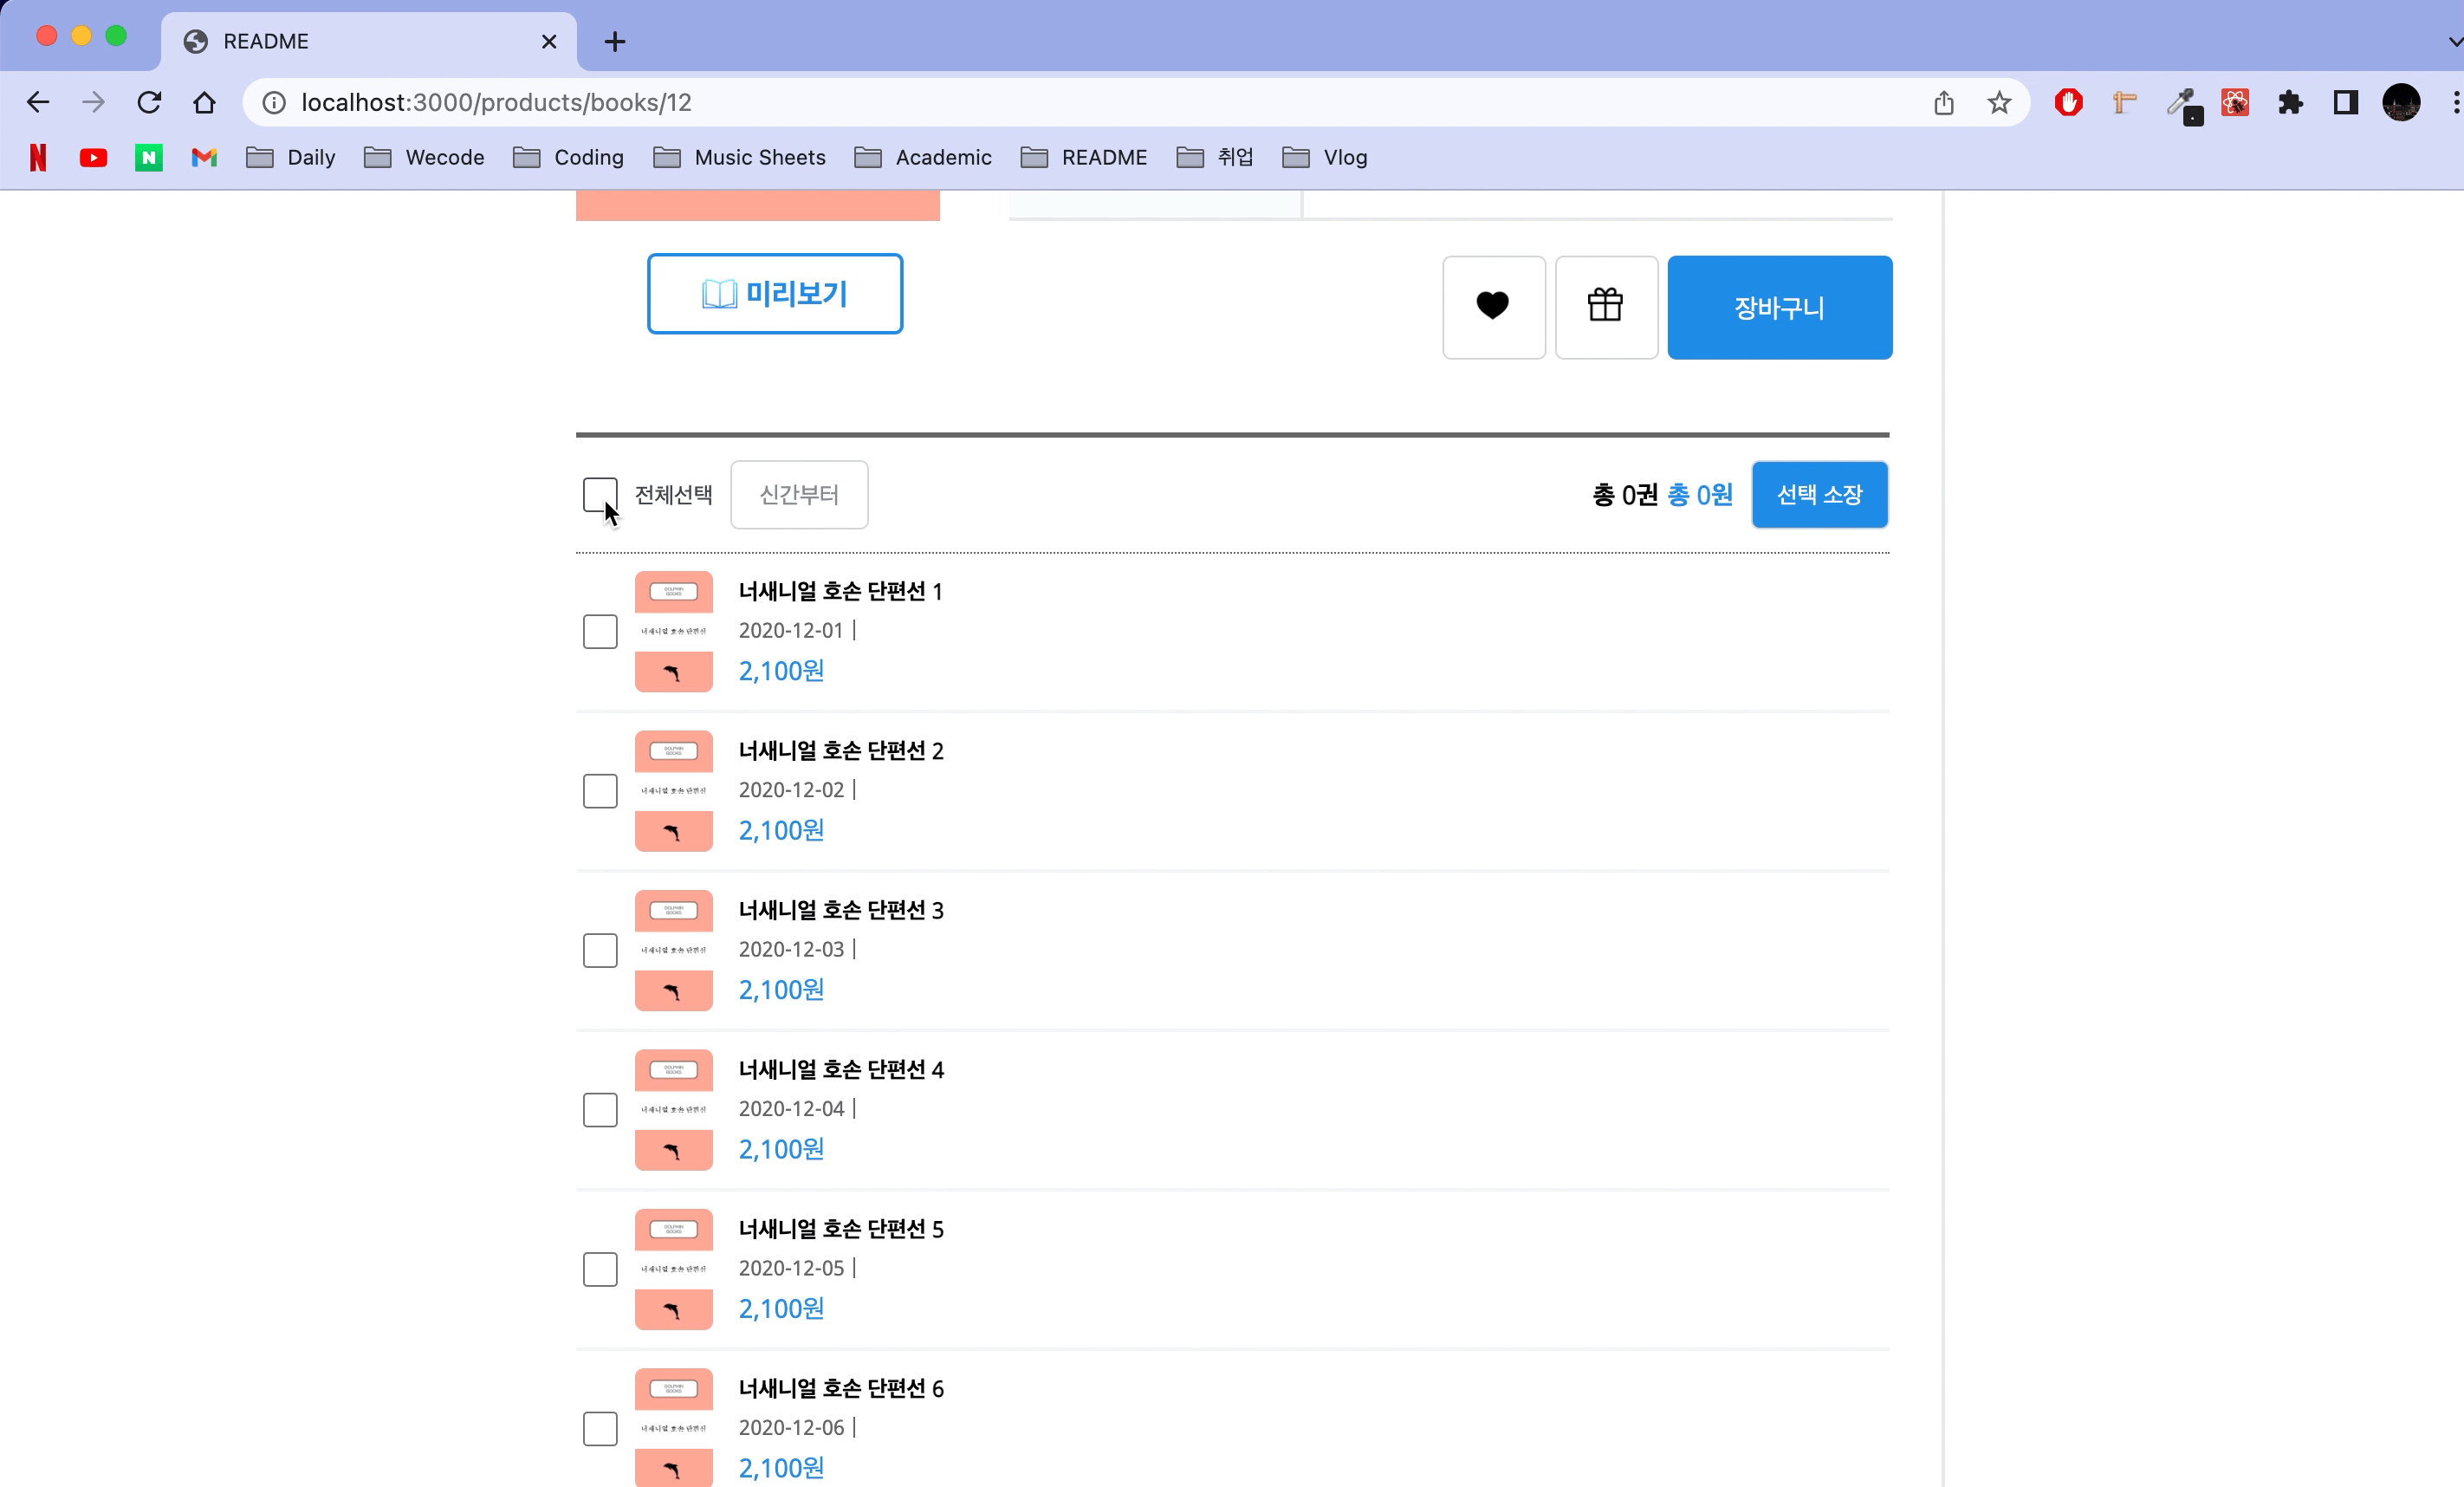This screenshot has height=1487, width=2464.
Task: Open Gmail from the bookmarks bar
Action: (203, 157)
